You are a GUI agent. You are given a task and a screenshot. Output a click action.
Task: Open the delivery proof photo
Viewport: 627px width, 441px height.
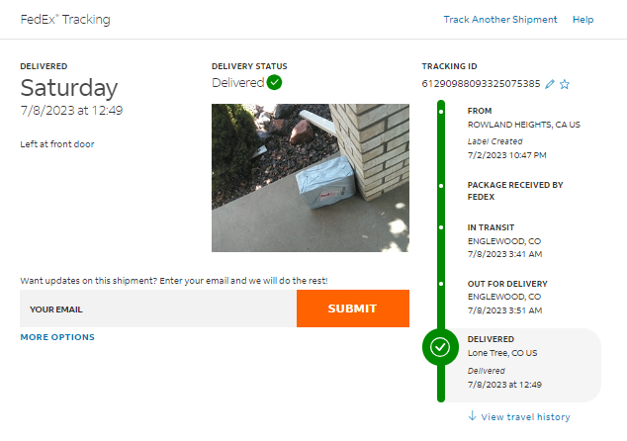311,178
